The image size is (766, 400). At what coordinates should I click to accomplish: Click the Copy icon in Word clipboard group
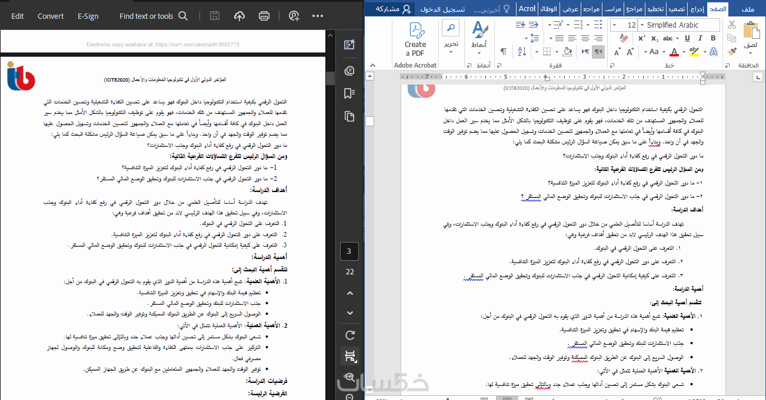[x=732, y=38]
